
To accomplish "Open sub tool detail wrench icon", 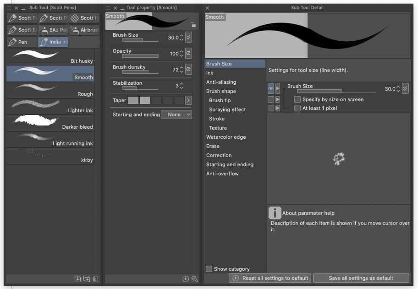I will click(194, 279).
